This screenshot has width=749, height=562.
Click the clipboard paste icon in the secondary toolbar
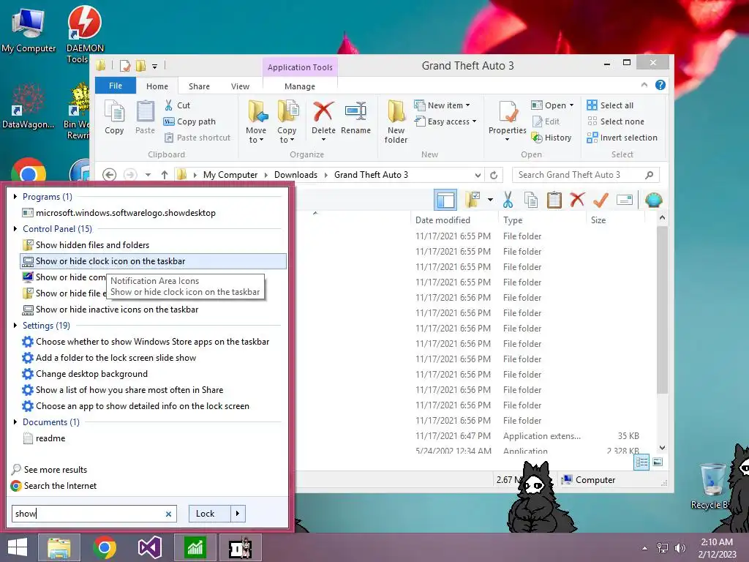click(x=554, y=200)
